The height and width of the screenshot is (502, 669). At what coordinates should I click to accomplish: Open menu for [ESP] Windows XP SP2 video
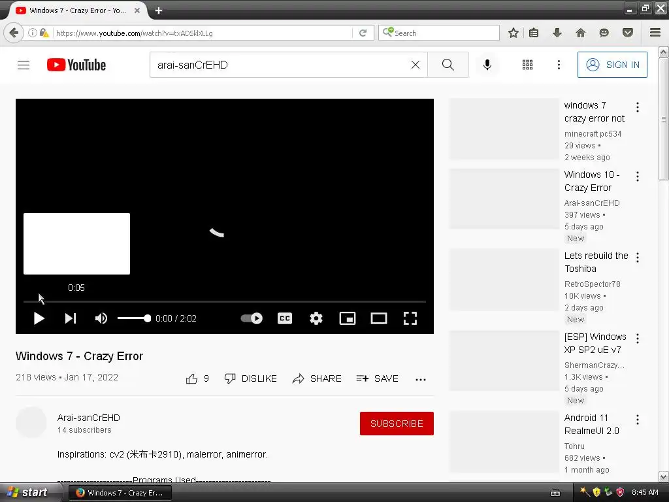638,339
